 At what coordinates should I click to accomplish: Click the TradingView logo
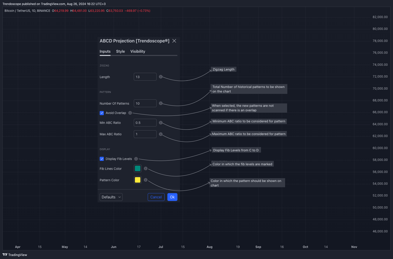point(15,255)
